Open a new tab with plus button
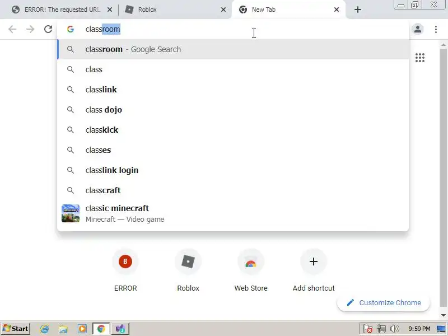This screenshot has height=336, width=448. (x=358, y=10)
